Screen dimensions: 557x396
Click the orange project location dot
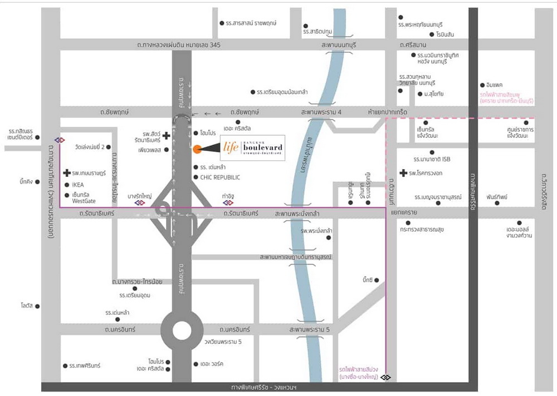tap(197, 149)
